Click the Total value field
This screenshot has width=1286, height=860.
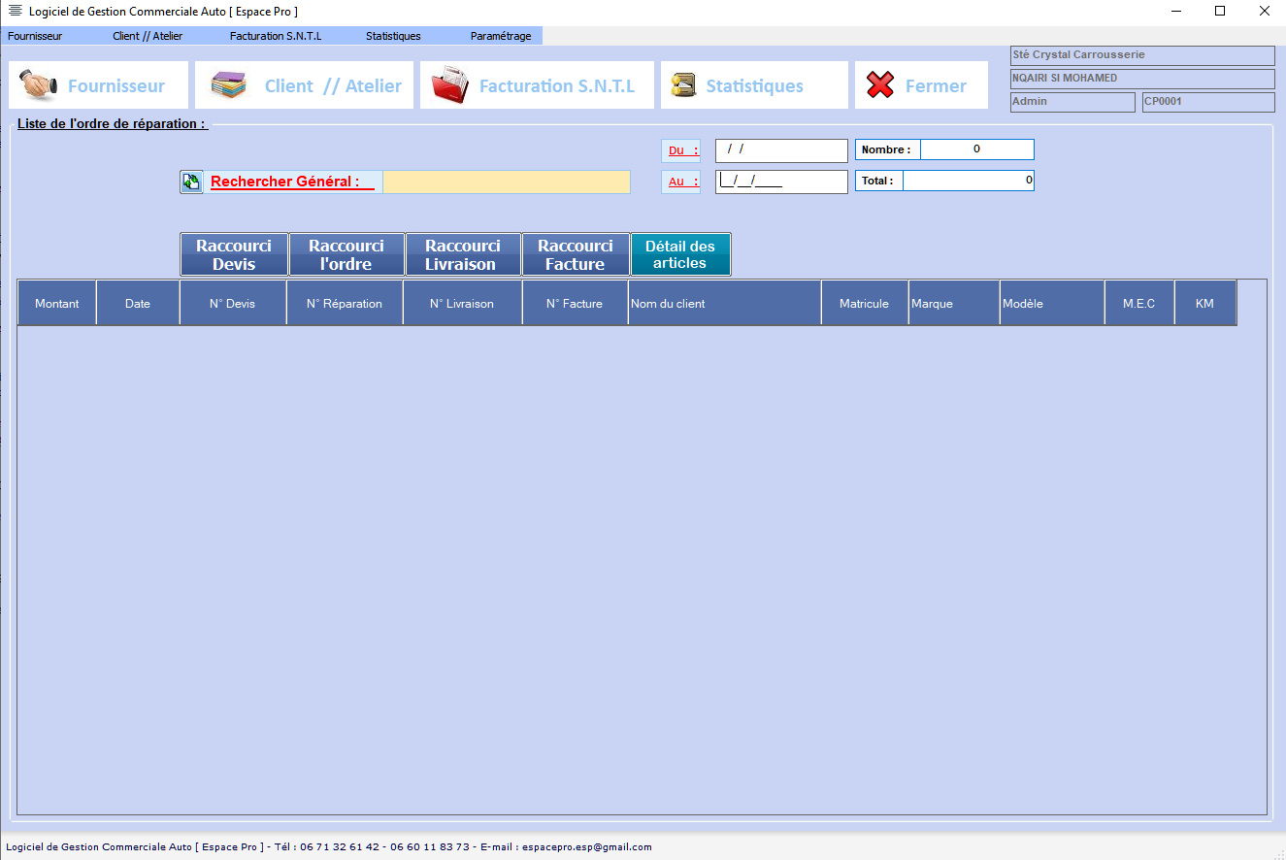click(969, 181)
